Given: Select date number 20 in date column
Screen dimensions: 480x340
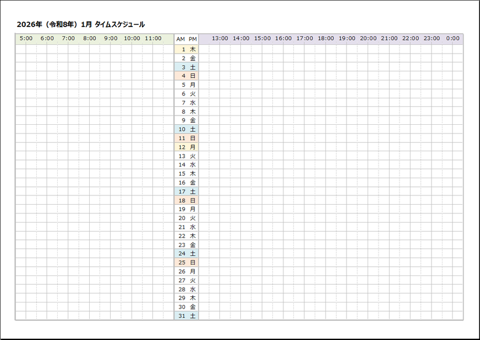Looking at the screenshot, I should coord(182,218).
